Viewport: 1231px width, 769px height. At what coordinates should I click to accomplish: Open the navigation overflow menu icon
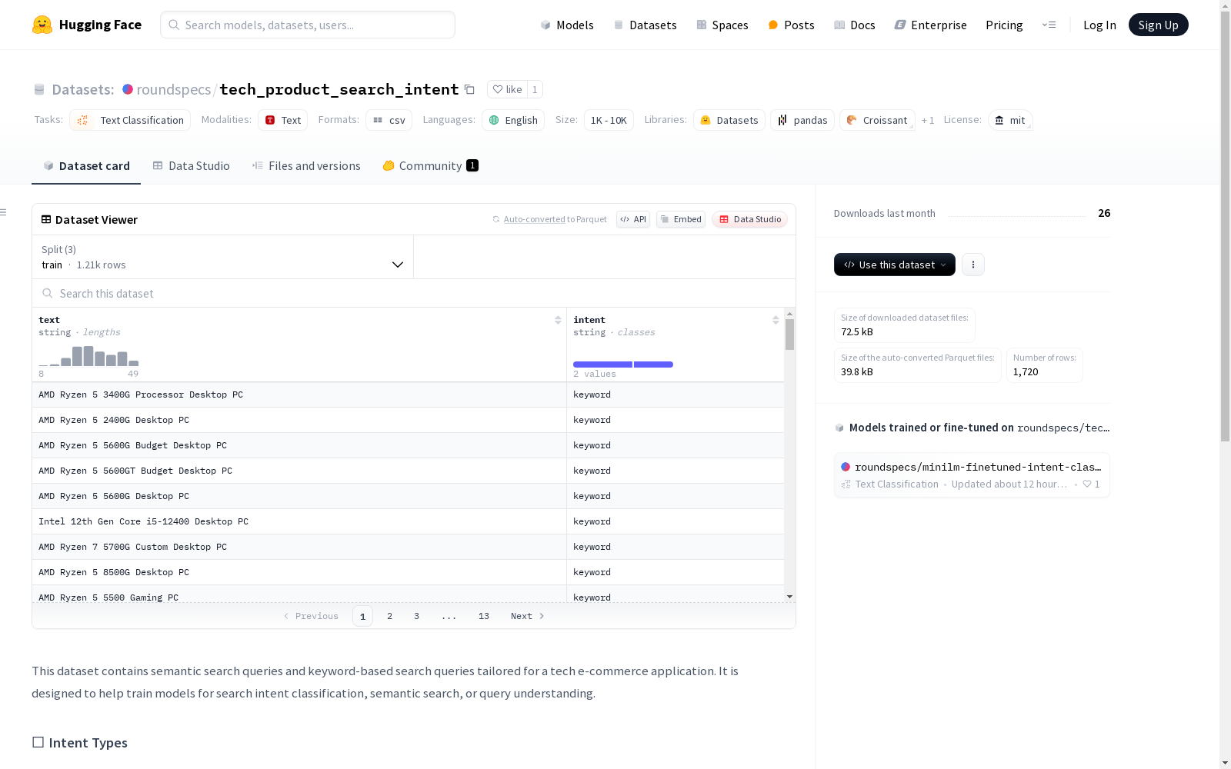point(1049,25)
